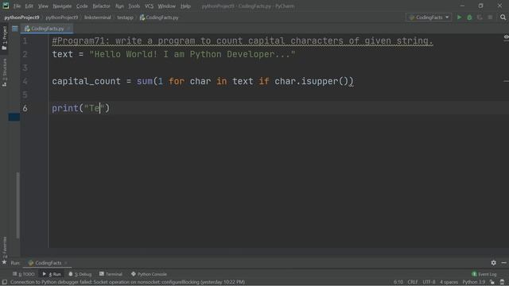The width and height of the screenshot is (509, 286).
Task: Open the Edit menu
Action: click(29, 6)
